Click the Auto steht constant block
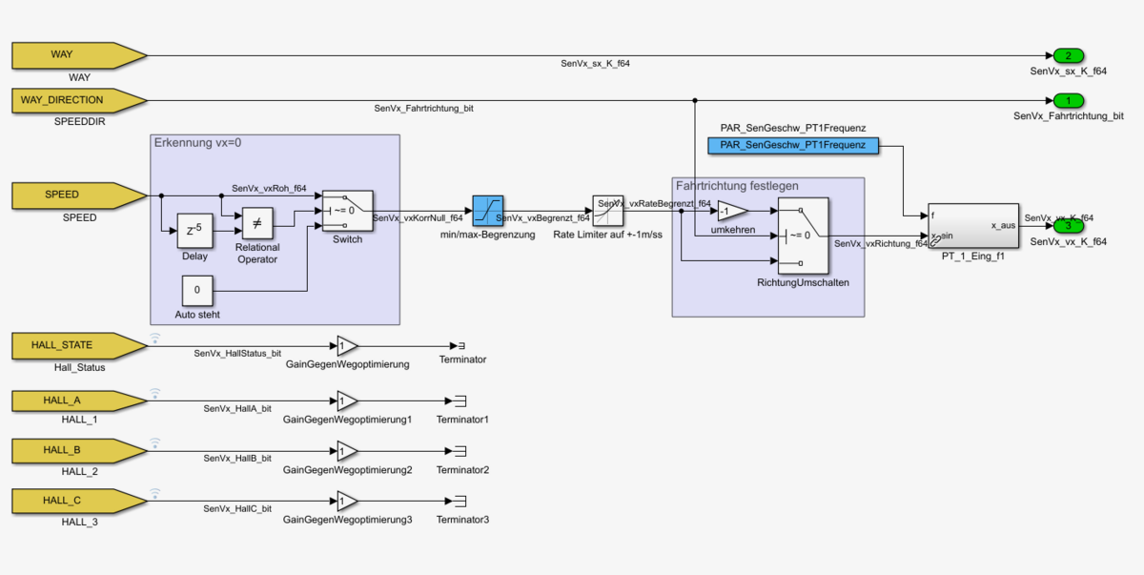 click(197, 290)
